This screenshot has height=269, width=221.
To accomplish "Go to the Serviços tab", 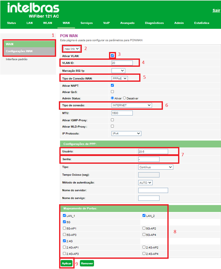I will [87, 23].
